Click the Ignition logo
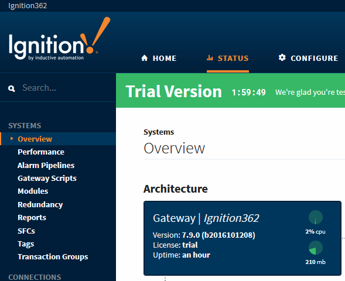Image resolution: width=345 pixels, height=281 pixels. 59,39
